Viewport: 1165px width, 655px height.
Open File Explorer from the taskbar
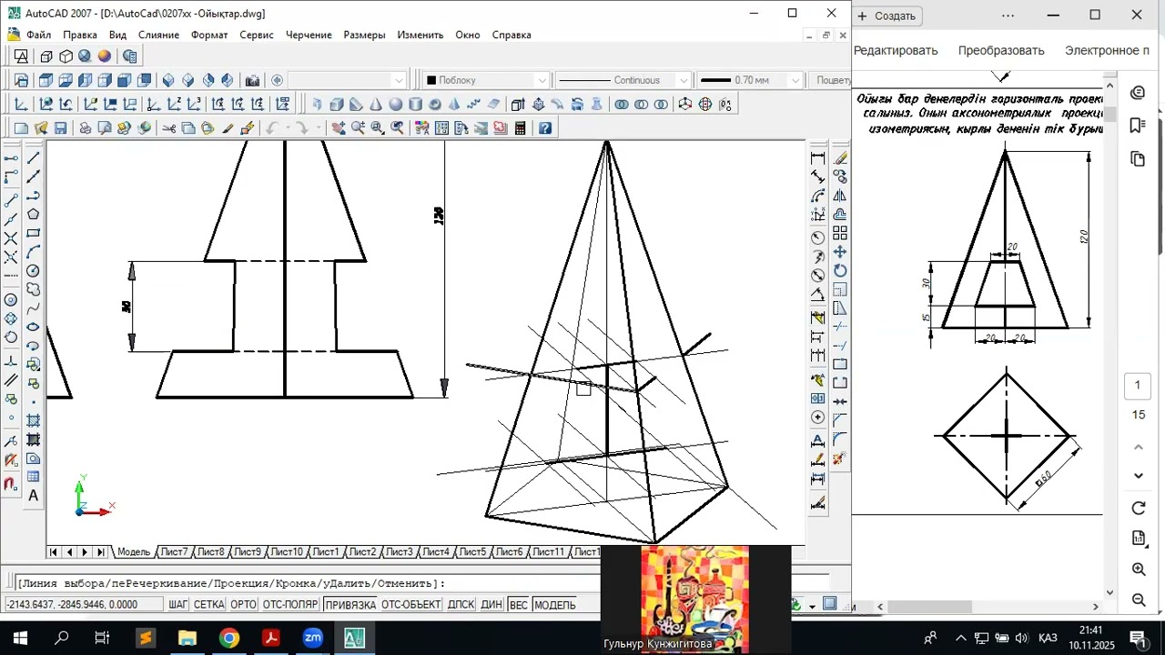tap(187, 638)
